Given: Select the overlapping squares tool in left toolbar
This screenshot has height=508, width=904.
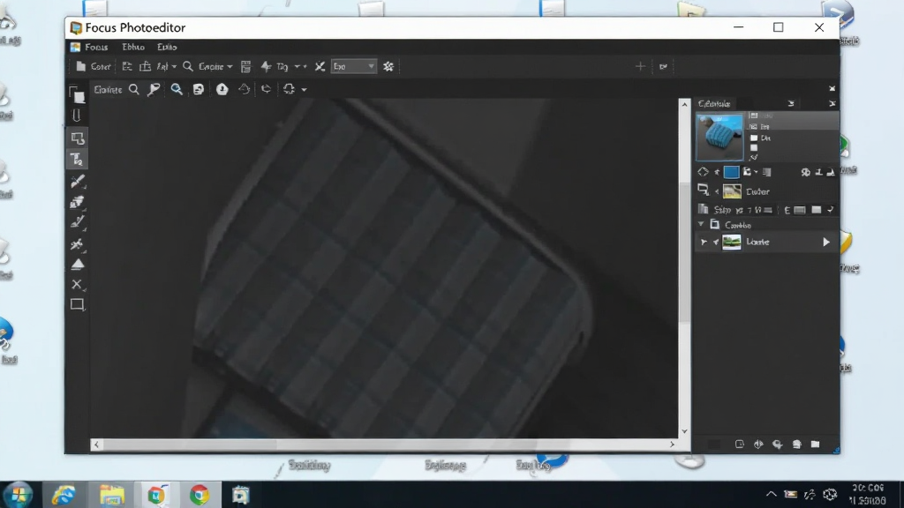Looking at the screenshot, I should point(77,94).
